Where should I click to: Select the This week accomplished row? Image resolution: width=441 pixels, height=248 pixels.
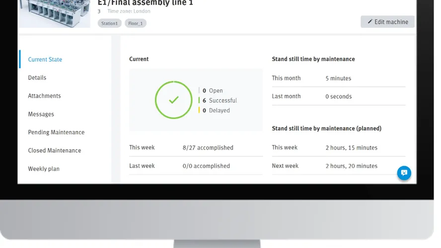pyautogui.click(x=196, y=148)
